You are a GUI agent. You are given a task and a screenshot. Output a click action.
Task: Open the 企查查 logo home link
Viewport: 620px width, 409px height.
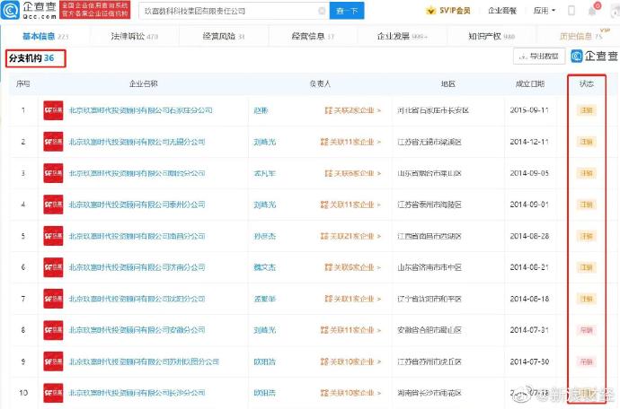point(29,10)
